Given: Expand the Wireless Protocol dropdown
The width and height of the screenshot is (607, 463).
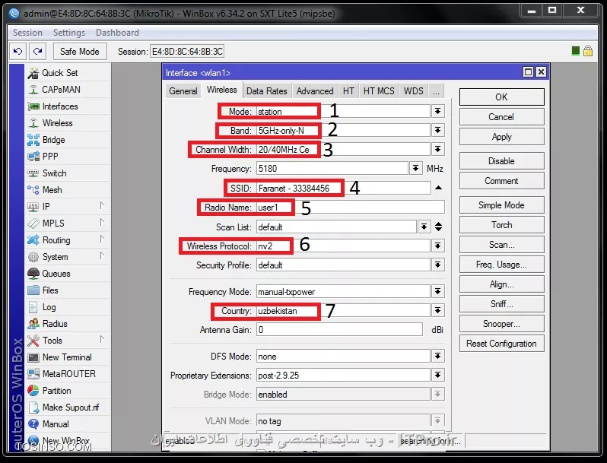Looking at the screenshot, I should pyautogui.click(x=437, y=246).
